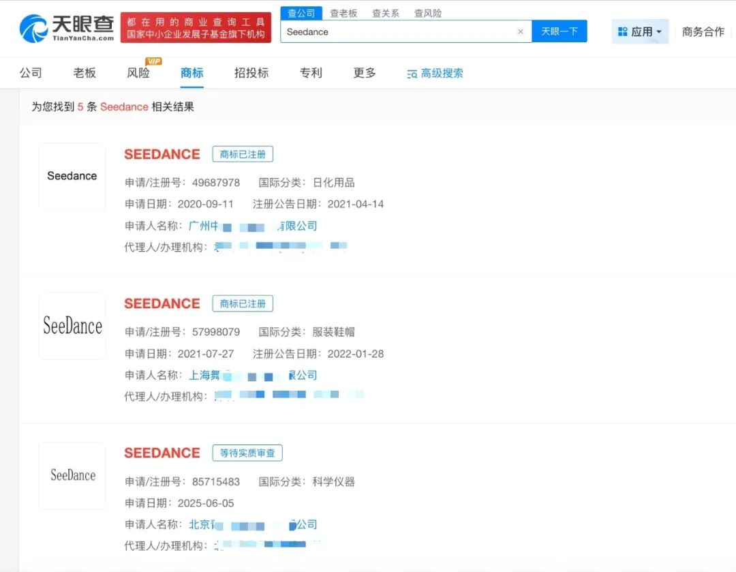Select registration number text 49687978
This screenshot has height=572, width=736.
216,183
